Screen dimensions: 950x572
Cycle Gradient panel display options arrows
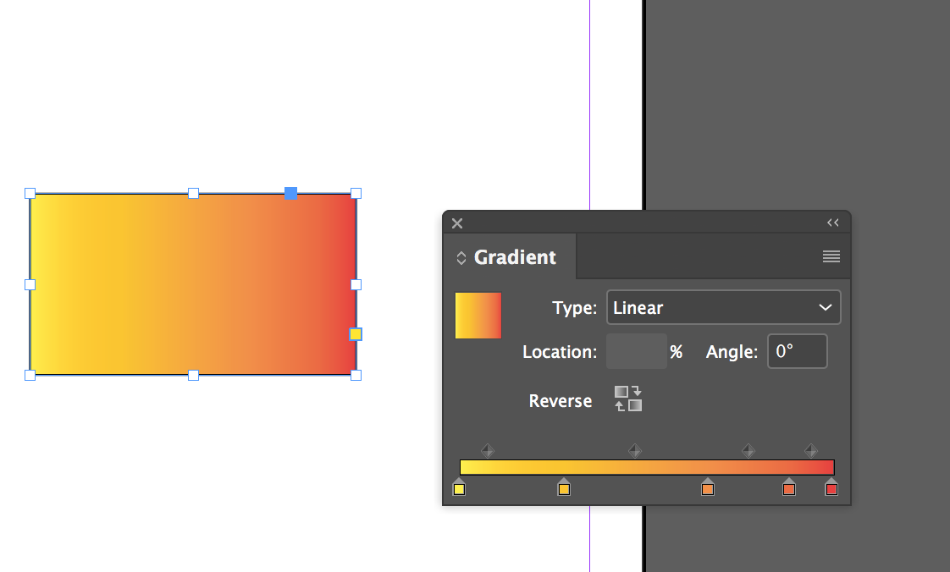tap(461, 258)
